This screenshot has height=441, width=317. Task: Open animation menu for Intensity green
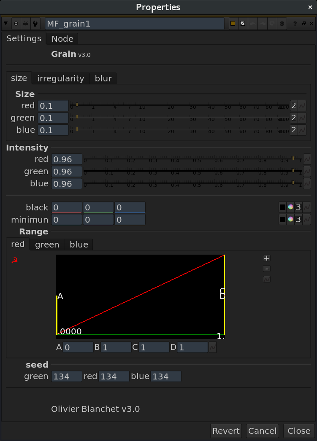tap(307, 172)
